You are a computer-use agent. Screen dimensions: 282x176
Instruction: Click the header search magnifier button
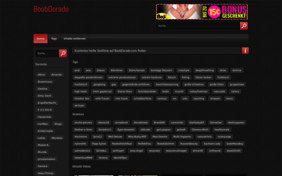[244, 26]
